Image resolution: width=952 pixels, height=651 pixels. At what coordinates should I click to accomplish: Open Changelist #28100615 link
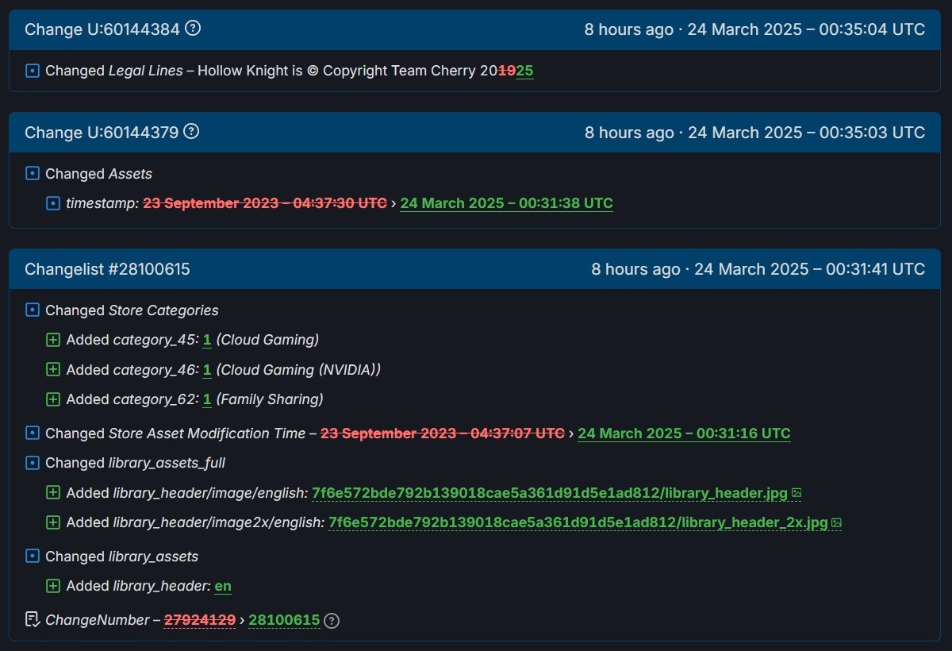pyautogui.click(x=107, y=269)
